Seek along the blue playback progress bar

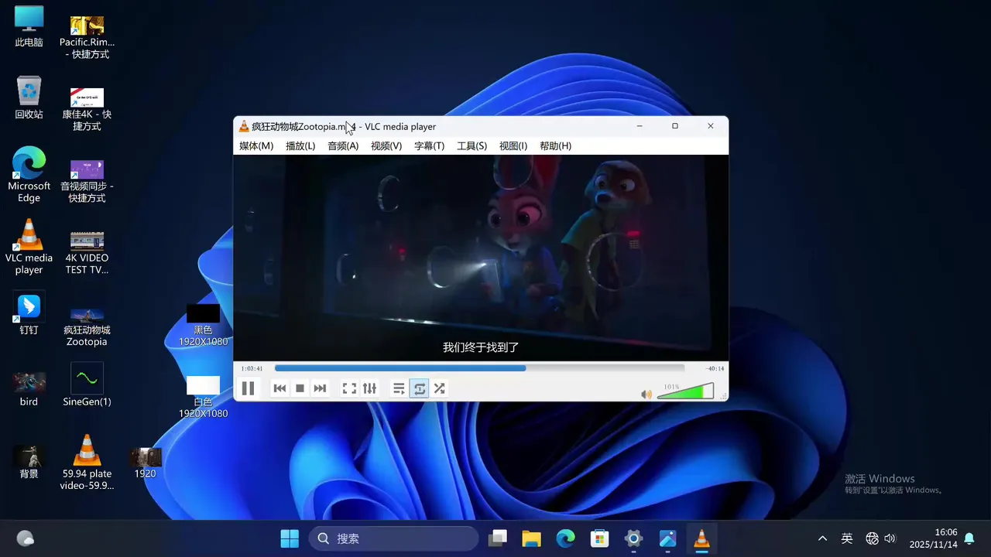(x=479, y=368)
